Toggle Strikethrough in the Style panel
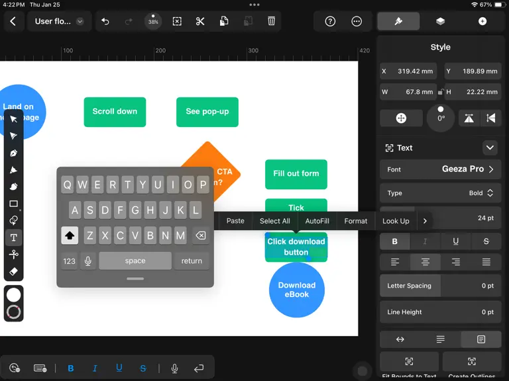509x381 pixels. tap(486, 241)
